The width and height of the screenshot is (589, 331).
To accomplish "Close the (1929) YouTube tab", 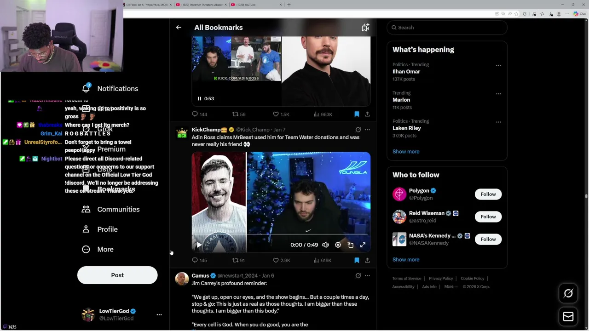I will (281, 5).
